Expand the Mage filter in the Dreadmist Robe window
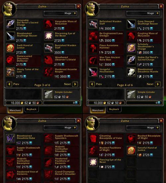 point(75,128)
